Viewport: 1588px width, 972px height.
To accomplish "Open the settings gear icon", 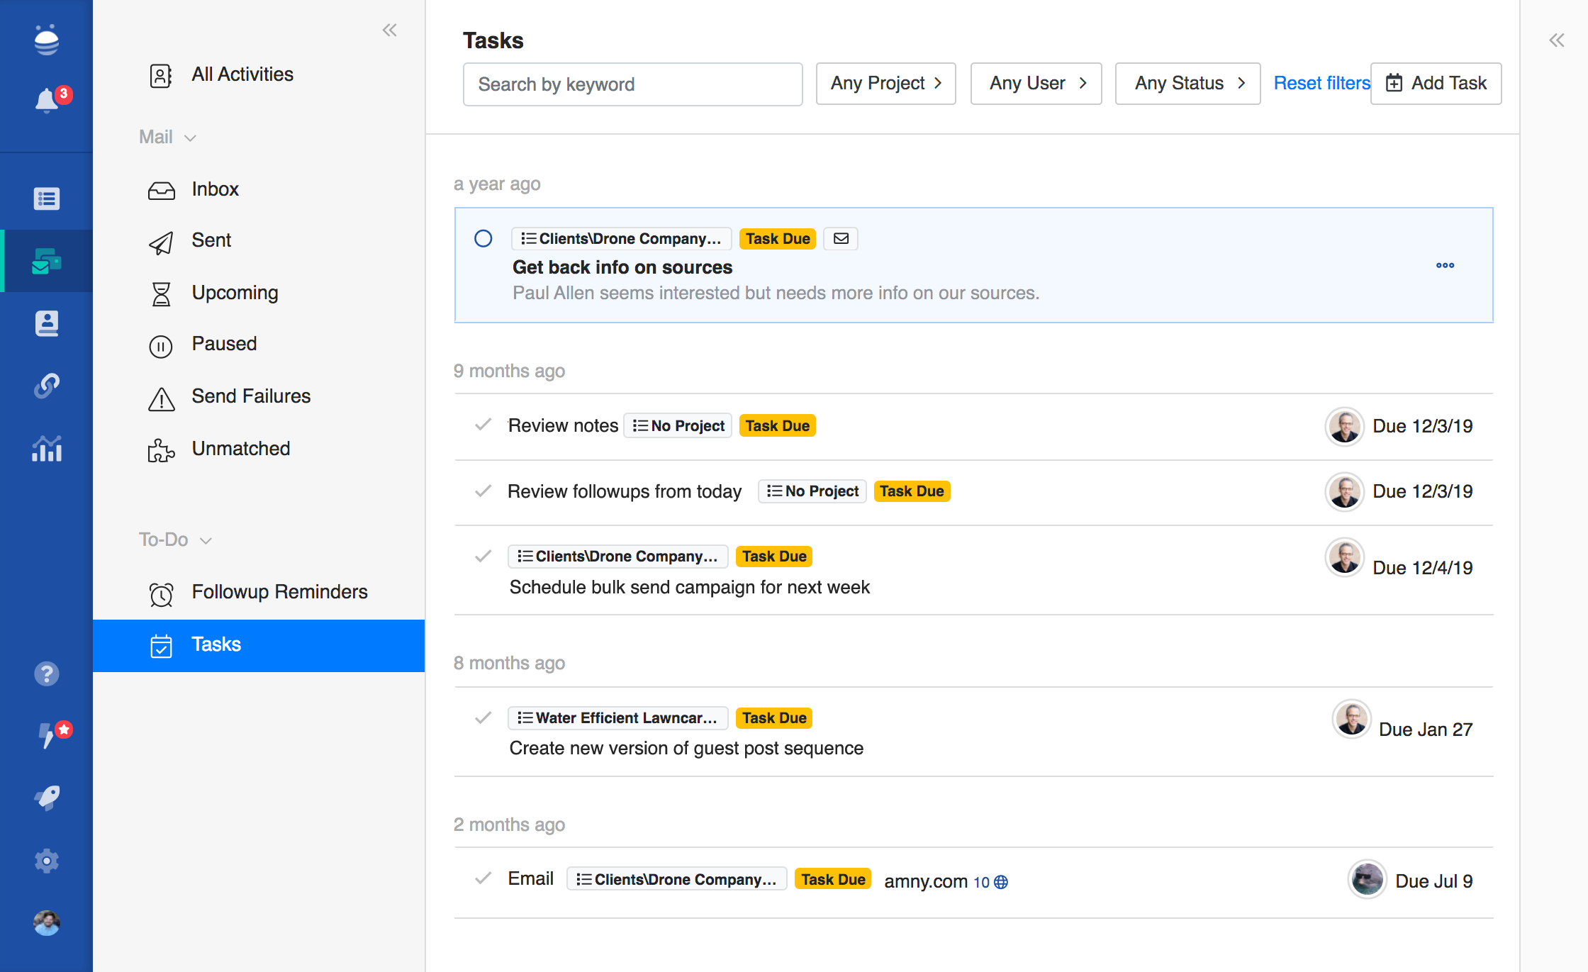I will pos(47,861).
